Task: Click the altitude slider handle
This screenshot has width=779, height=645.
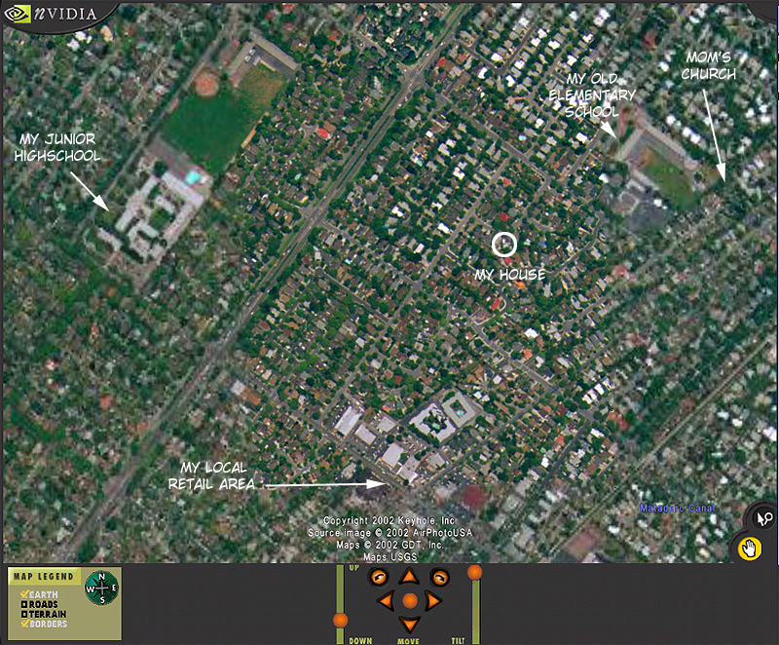Action: [340, 620]
